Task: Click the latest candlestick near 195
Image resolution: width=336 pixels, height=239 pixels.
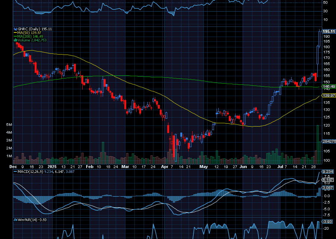Action: point(320,38)
